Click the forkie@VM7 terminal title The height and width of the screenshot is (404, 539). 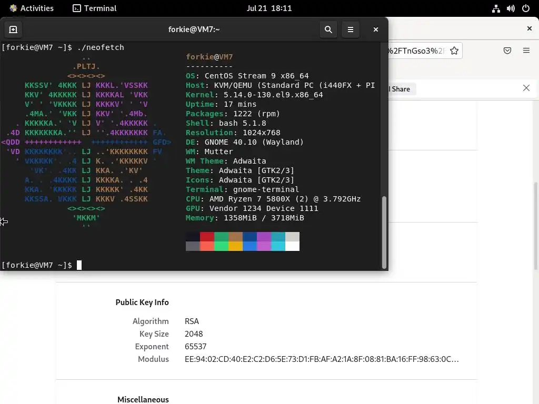tap(194, 29)
